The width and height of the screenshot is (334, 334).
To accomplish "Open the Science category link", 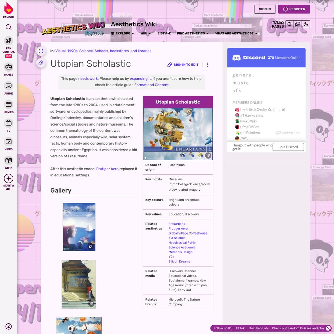I will [x=86, y=51].
